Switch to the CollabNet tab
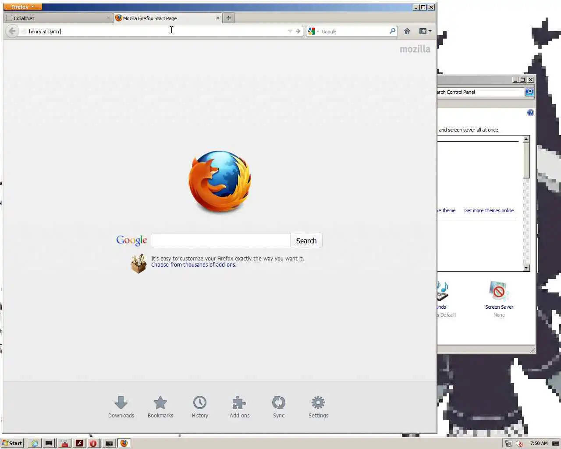The image size is (561, 449). point(58,18)
